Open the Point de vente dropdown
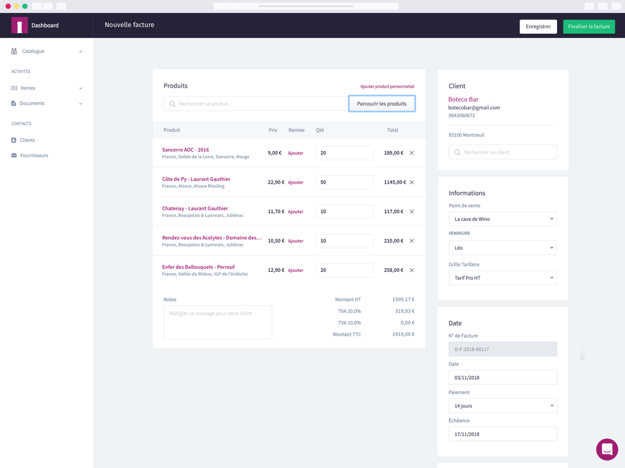Viewport: 625px width, 468px height. coord(502,219)
